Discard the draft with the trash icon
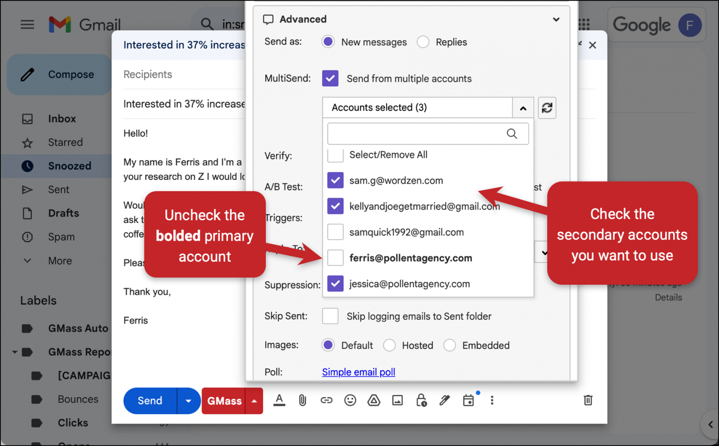The width and height of the screenshot is (719, 446). [x=588, y=400]
